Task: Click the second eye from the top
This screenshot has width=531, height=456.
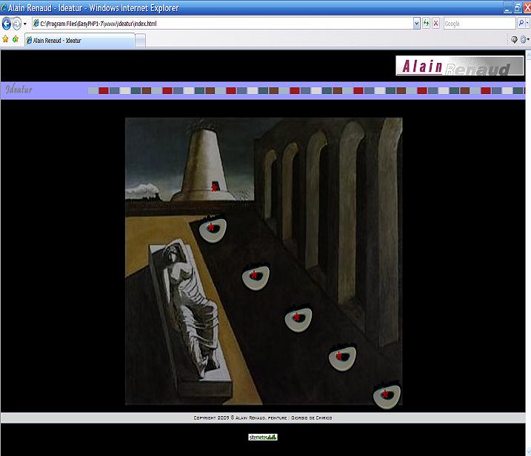Action: click(256, 277)
